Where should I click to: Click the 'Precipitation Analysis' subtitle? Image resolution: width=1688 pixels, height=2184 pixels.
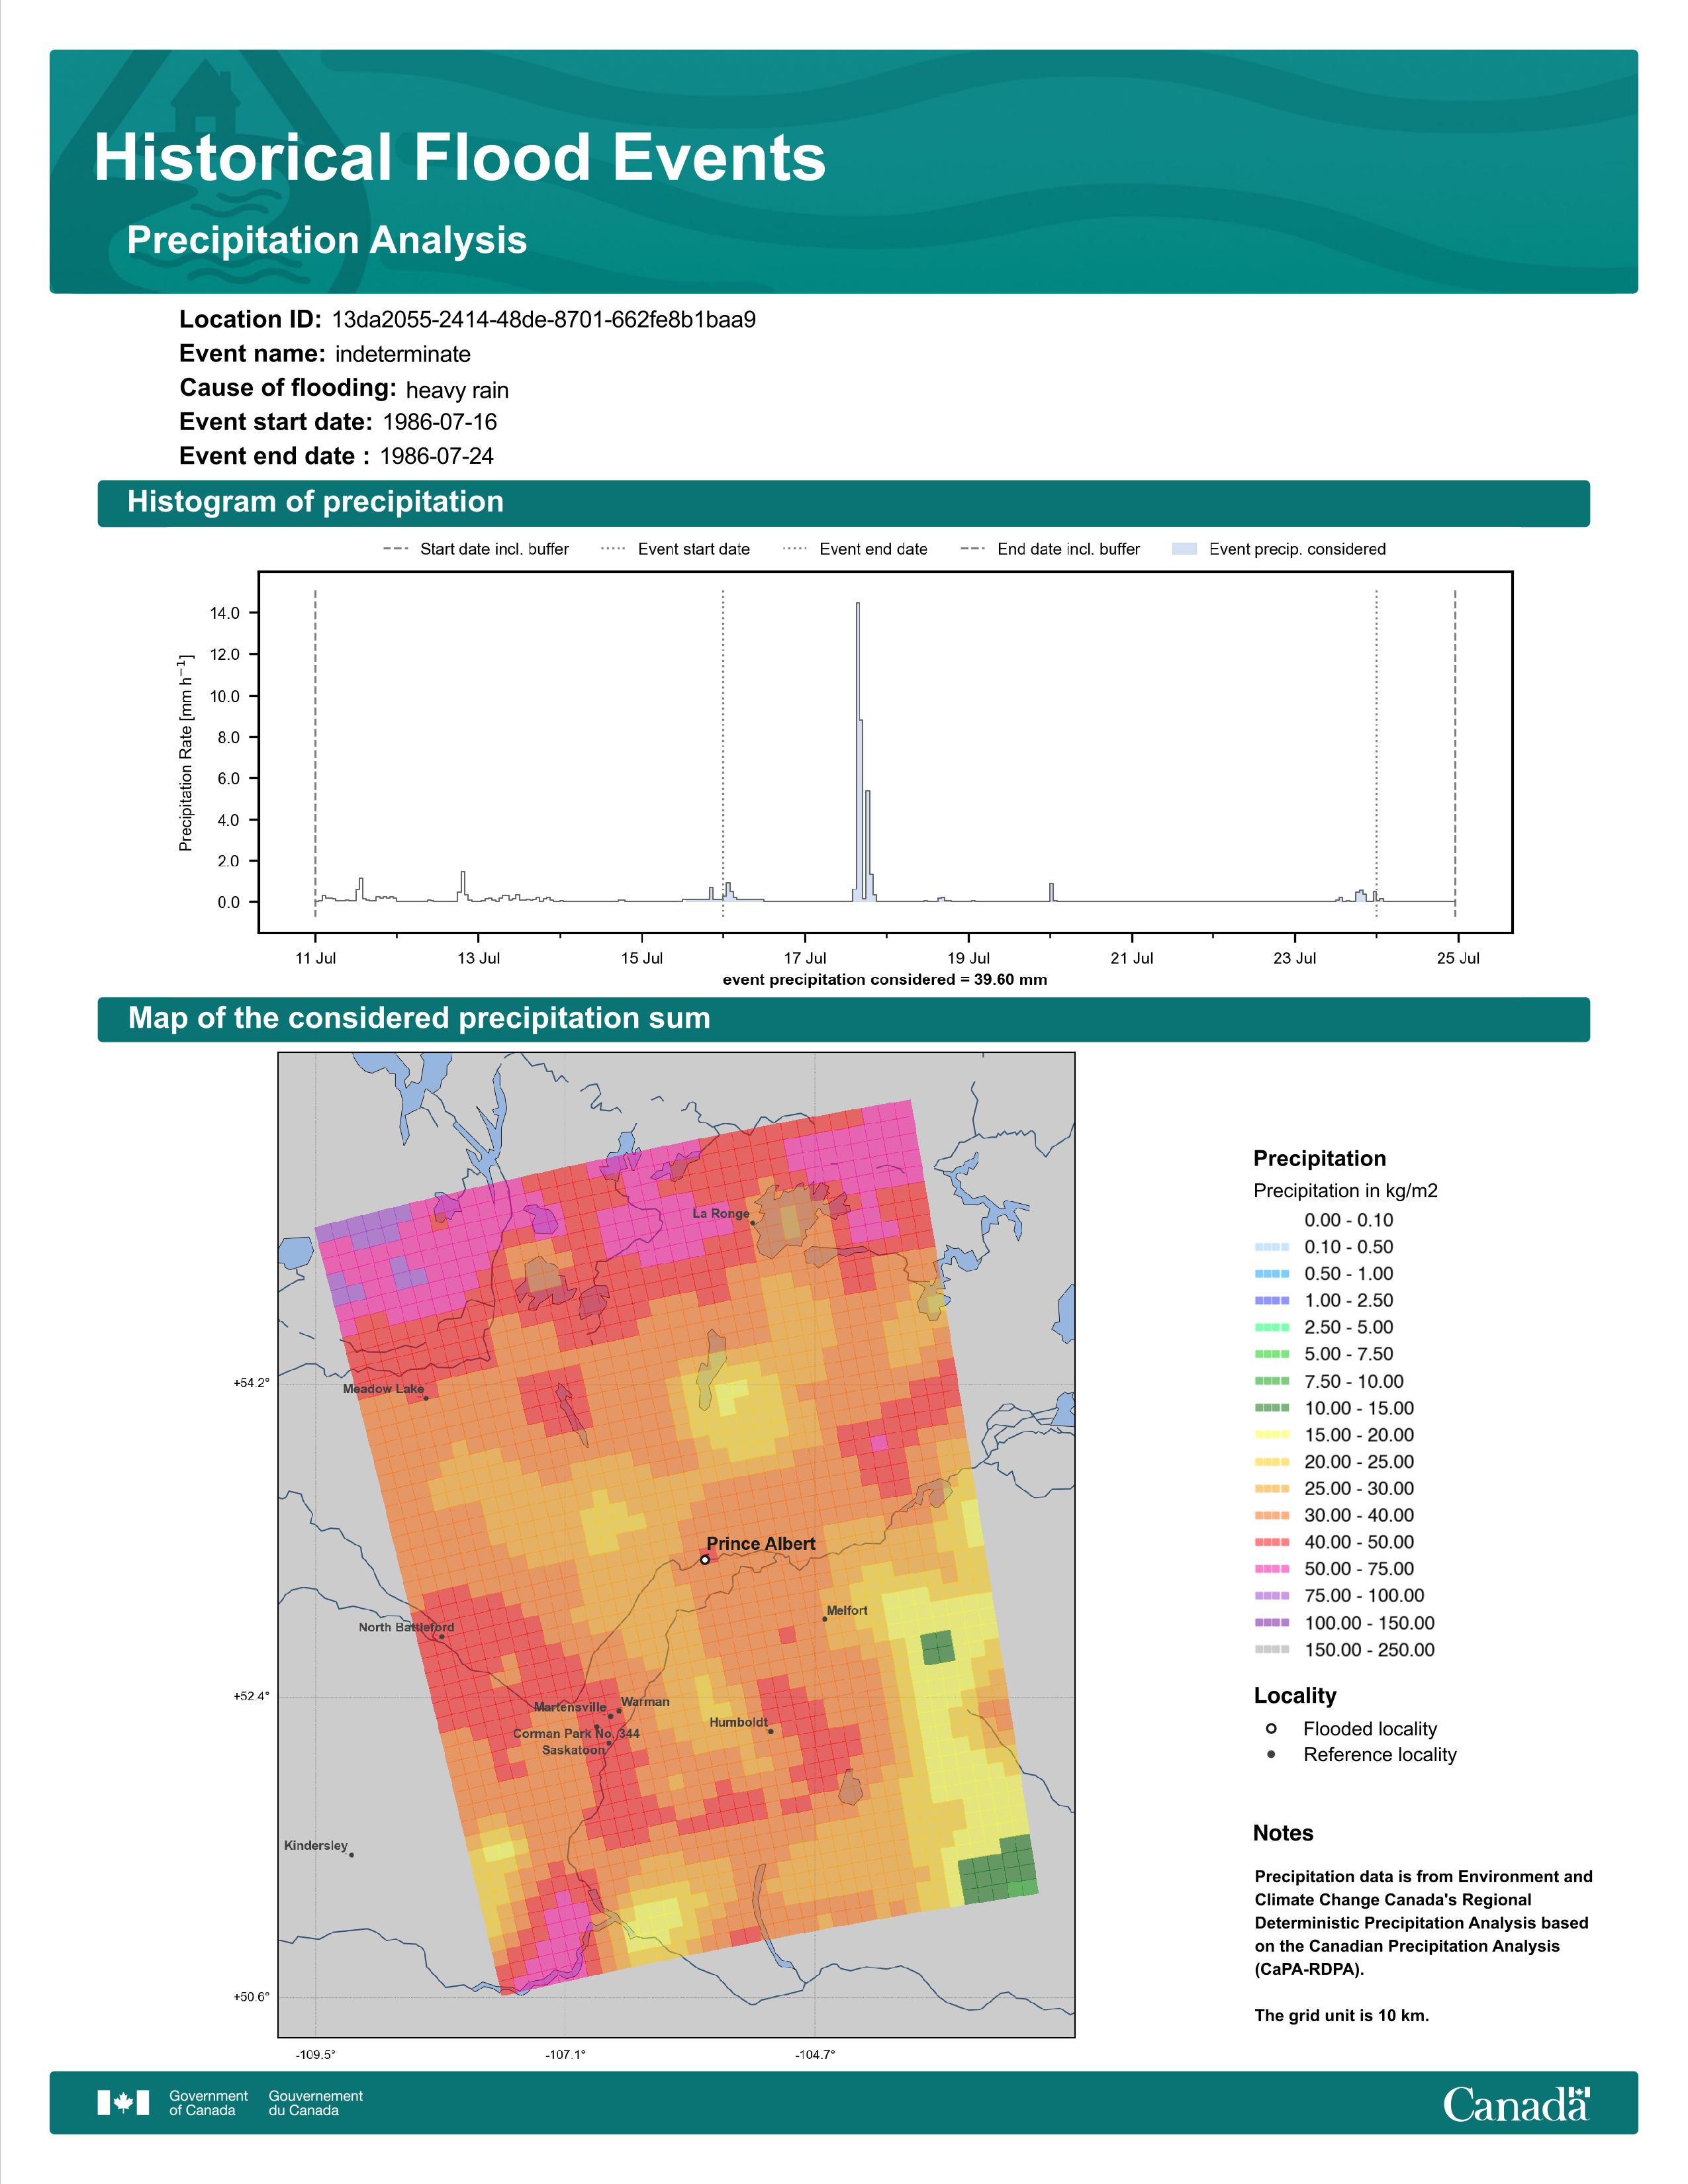(327, 241)
